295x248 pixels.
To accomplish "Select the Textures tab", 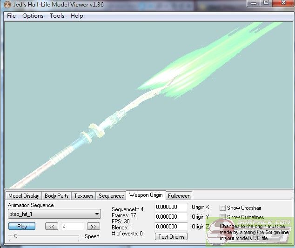I will [84, 196].
